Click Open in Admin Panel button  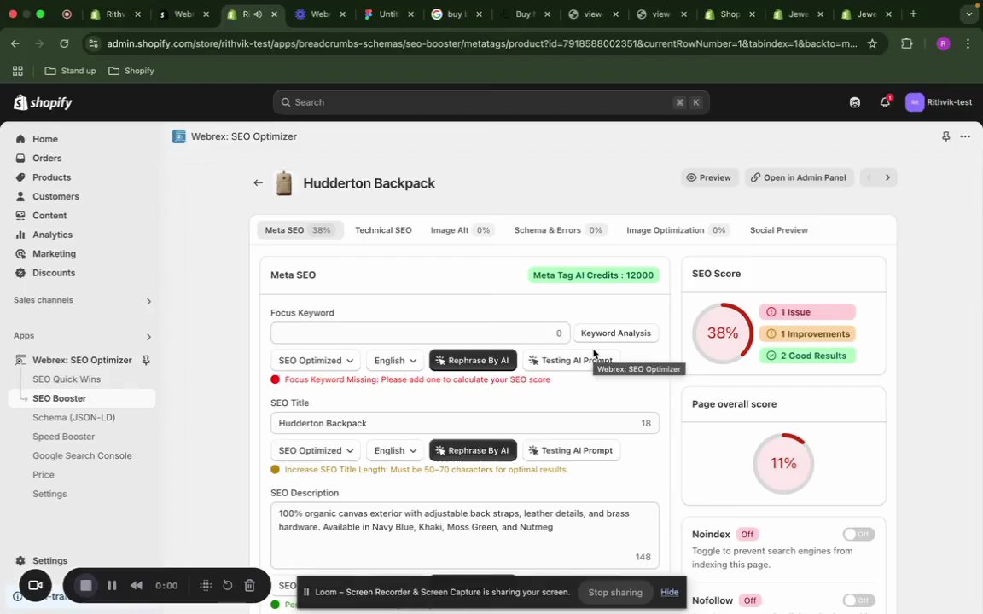799,177
